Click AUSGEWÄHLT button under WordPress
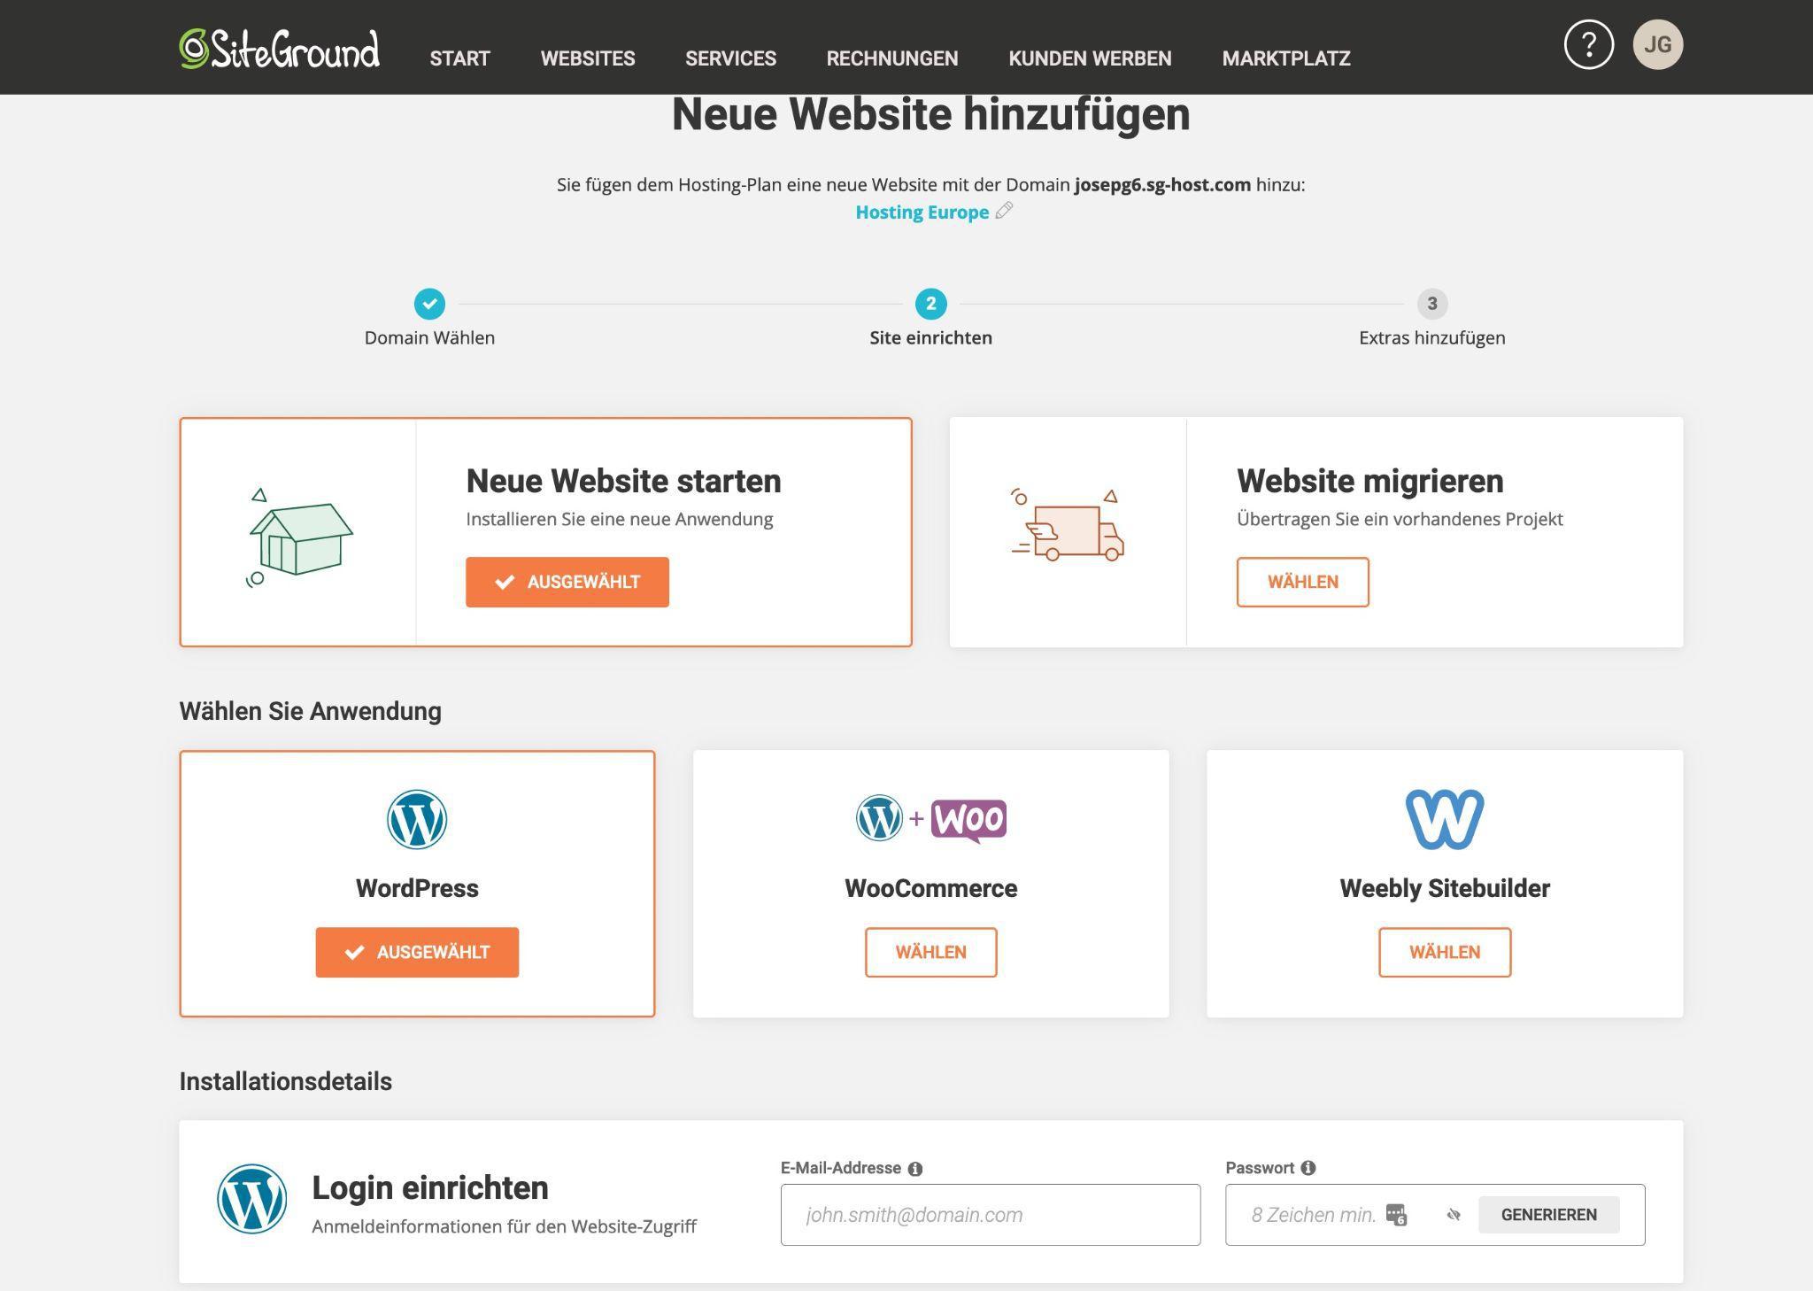Screen dimensions: 1813x1291 pos(417,952)
